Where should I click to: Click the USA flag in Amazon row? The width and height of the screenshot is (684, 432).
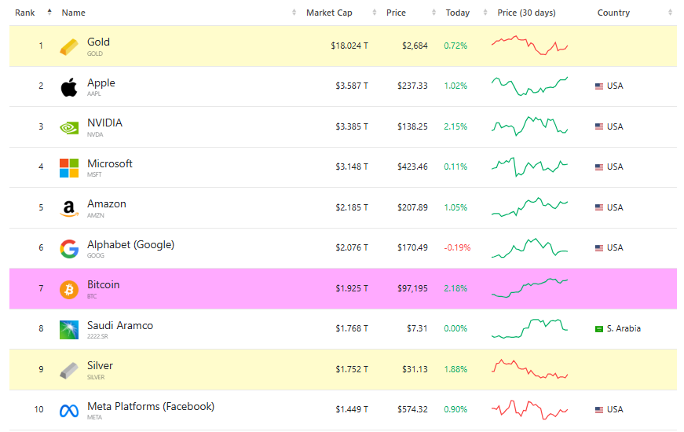click(x=599, y=207)
